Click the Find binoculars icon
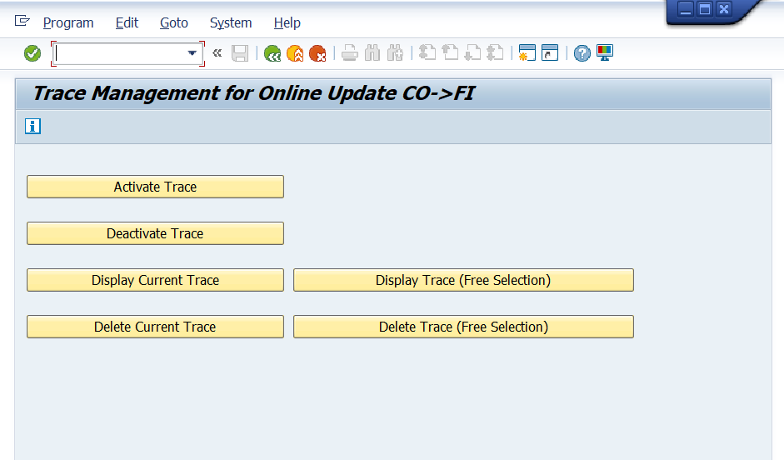This screenshot has height=460, width=784. [x=372, y=53]
